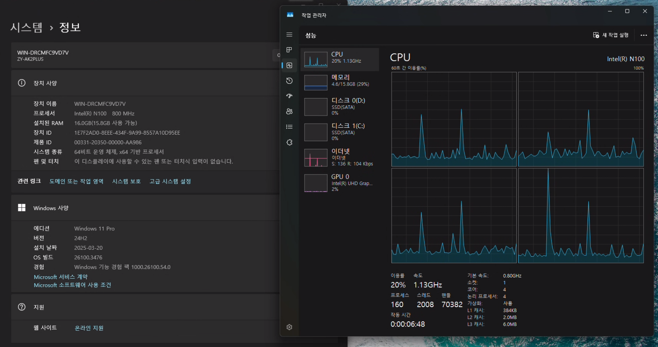The image size is (658, 347).
Task: Click the 장치 ID value text
Action: click(x=127, y=133)
